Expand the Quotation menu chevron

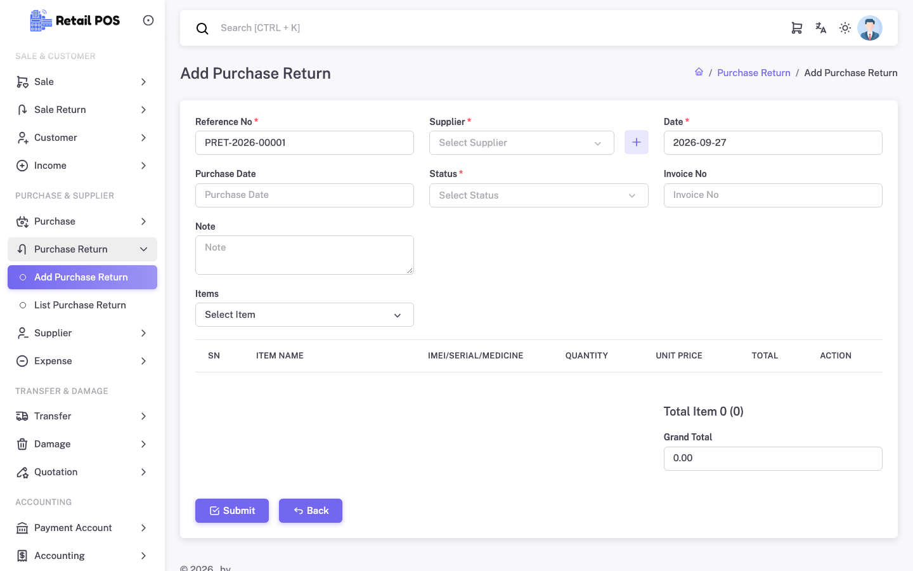point(144,472)
